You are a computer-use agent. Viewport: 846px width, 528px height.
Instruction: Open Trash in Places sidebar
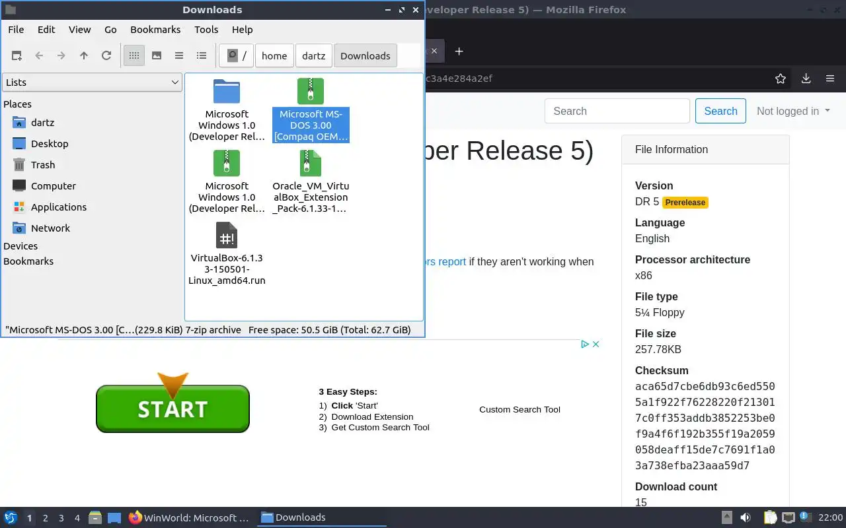(x=43, y=165)
